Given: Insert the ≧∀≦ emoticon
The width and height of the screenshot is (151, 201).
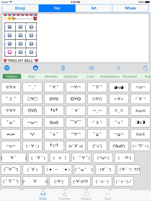Looking at the screenshot, I should tap(11, 87).
